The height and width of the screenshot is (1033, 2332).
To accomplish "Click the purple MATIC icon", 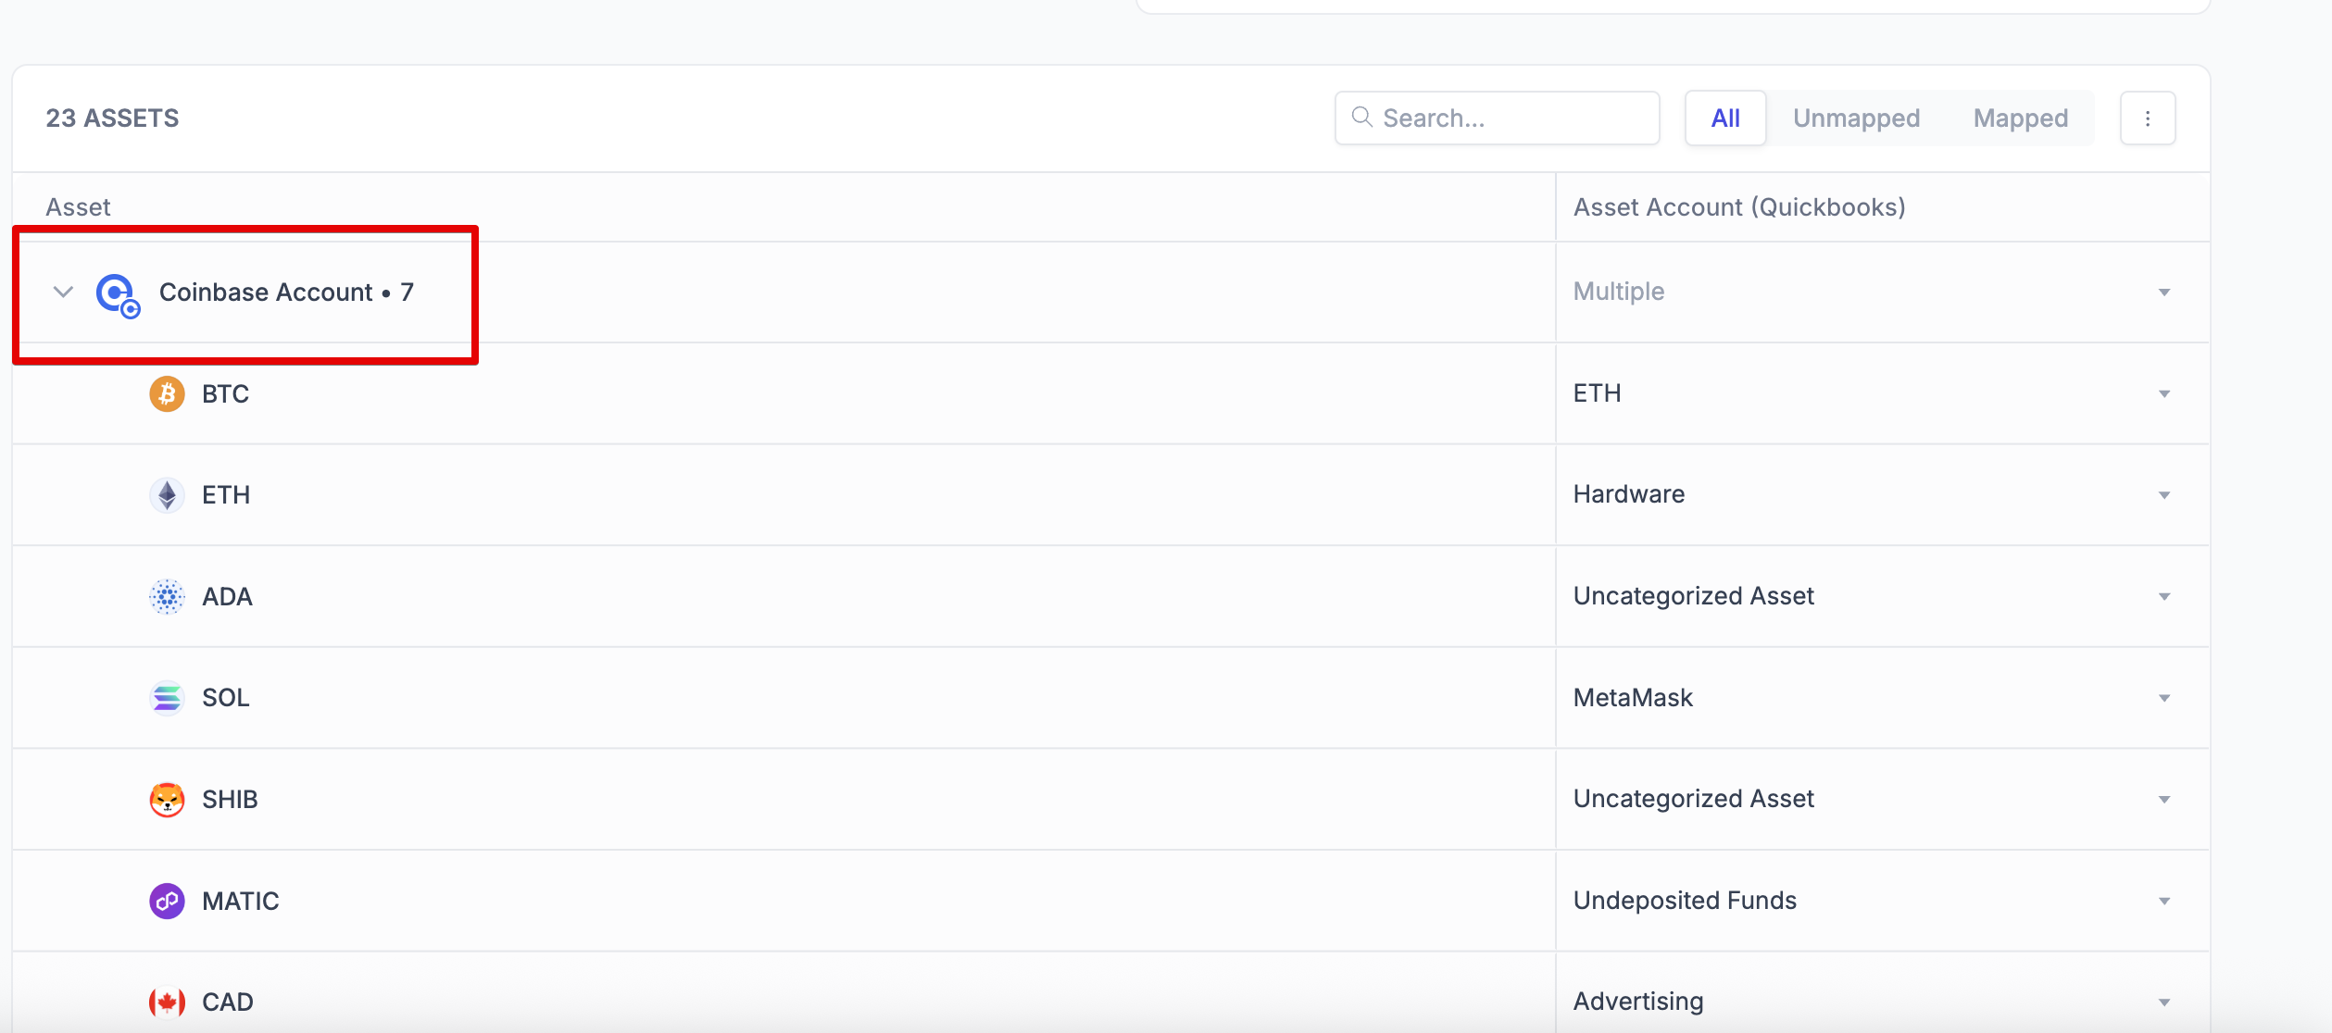I will point(167,901).
